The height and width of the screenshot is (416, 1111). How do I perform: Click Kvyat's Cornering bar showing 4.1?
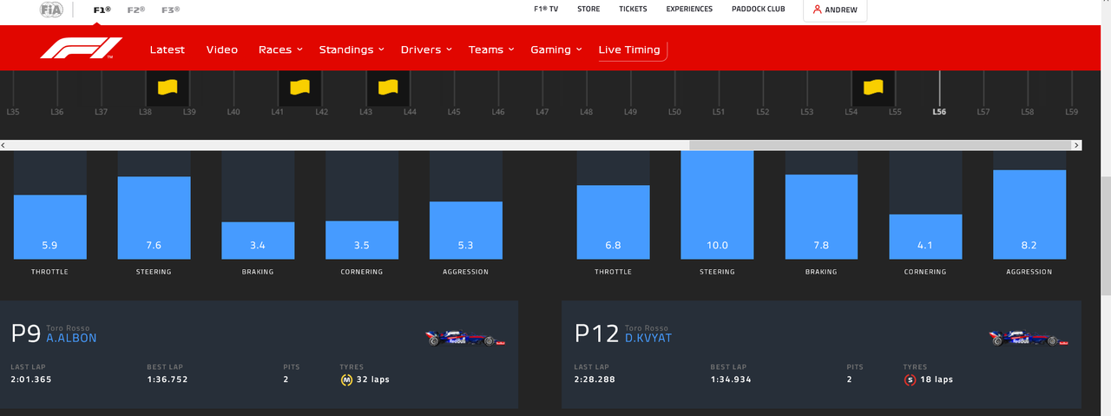coord(925,236)
